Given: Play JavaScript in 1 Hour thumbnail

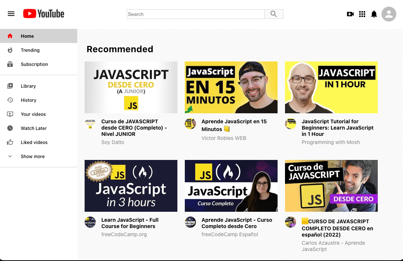Looking at the screenshot, I should (331, 87).
